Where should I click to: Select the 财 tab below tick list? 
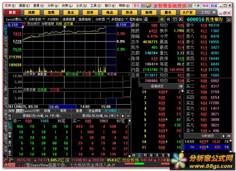click(x=145, y=155)
